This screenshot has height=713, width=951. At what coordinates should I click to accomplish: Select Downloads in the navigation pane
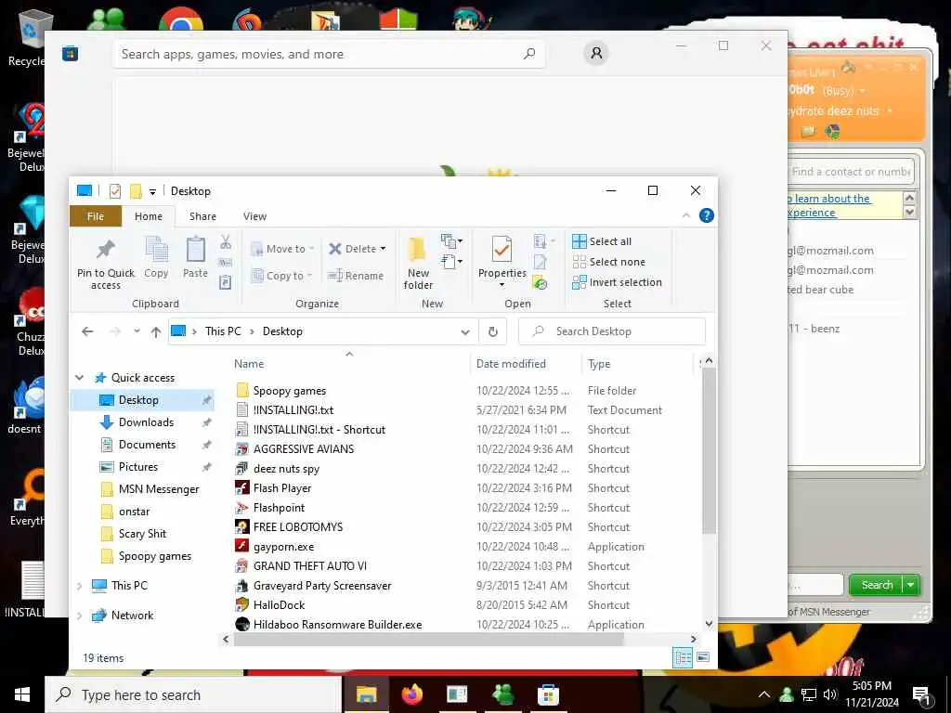coord(146,422)
